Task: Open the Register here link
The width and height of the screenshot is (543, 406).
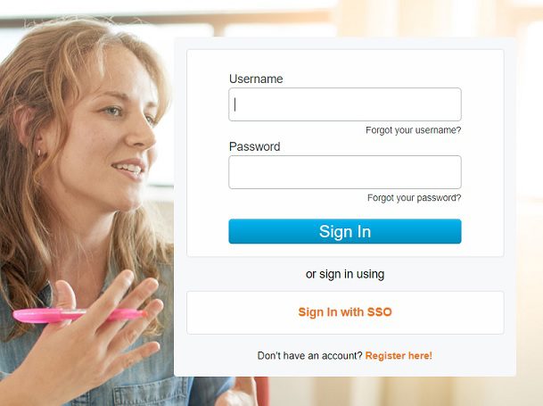Action: coord(399,356)
